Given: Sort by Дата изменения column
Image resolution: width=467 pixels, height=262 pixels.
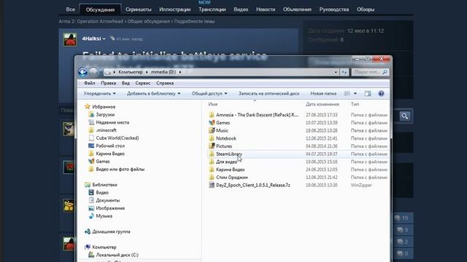Looking at the screenshot, I should (323, 104).
